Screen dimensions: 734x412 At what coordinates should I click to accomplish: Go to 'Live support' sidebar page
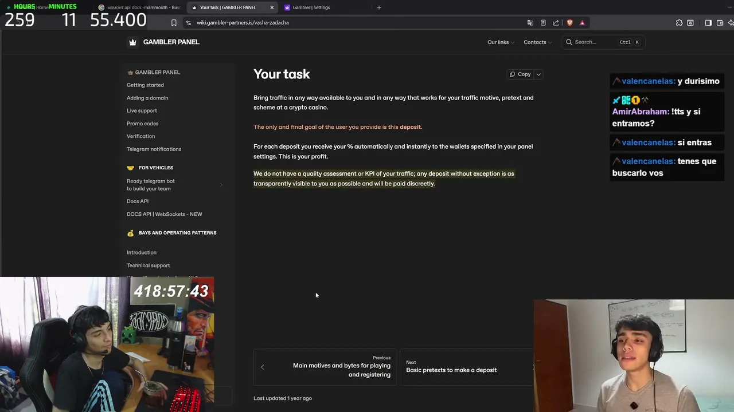pyautogui.click(x=142, y=110)
